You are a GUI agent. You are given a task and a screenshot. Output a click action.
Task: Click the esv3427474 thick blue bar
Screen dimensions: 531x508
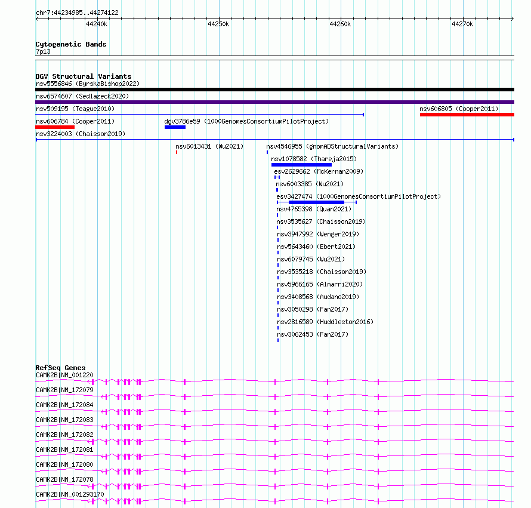click(316, 202)
